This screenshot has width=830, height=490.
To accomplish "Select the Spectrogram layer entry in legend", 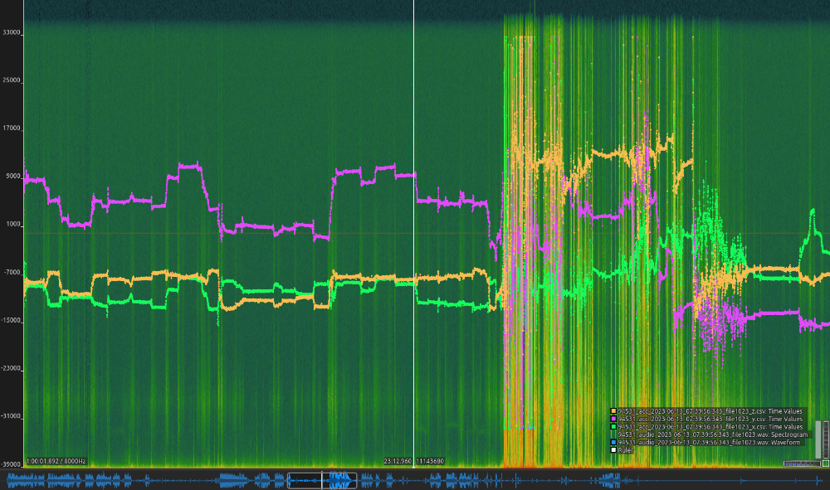I will (x=713, y=434).
